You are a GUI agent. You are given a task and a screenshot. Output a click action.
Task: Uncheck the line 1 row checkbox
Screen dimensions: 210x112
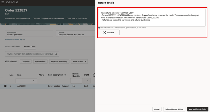(x=5, y=86)
